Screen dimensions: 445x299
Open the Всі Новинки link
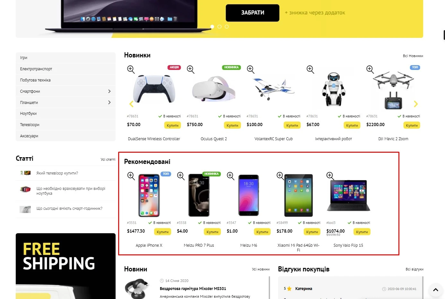coord(413,56)
